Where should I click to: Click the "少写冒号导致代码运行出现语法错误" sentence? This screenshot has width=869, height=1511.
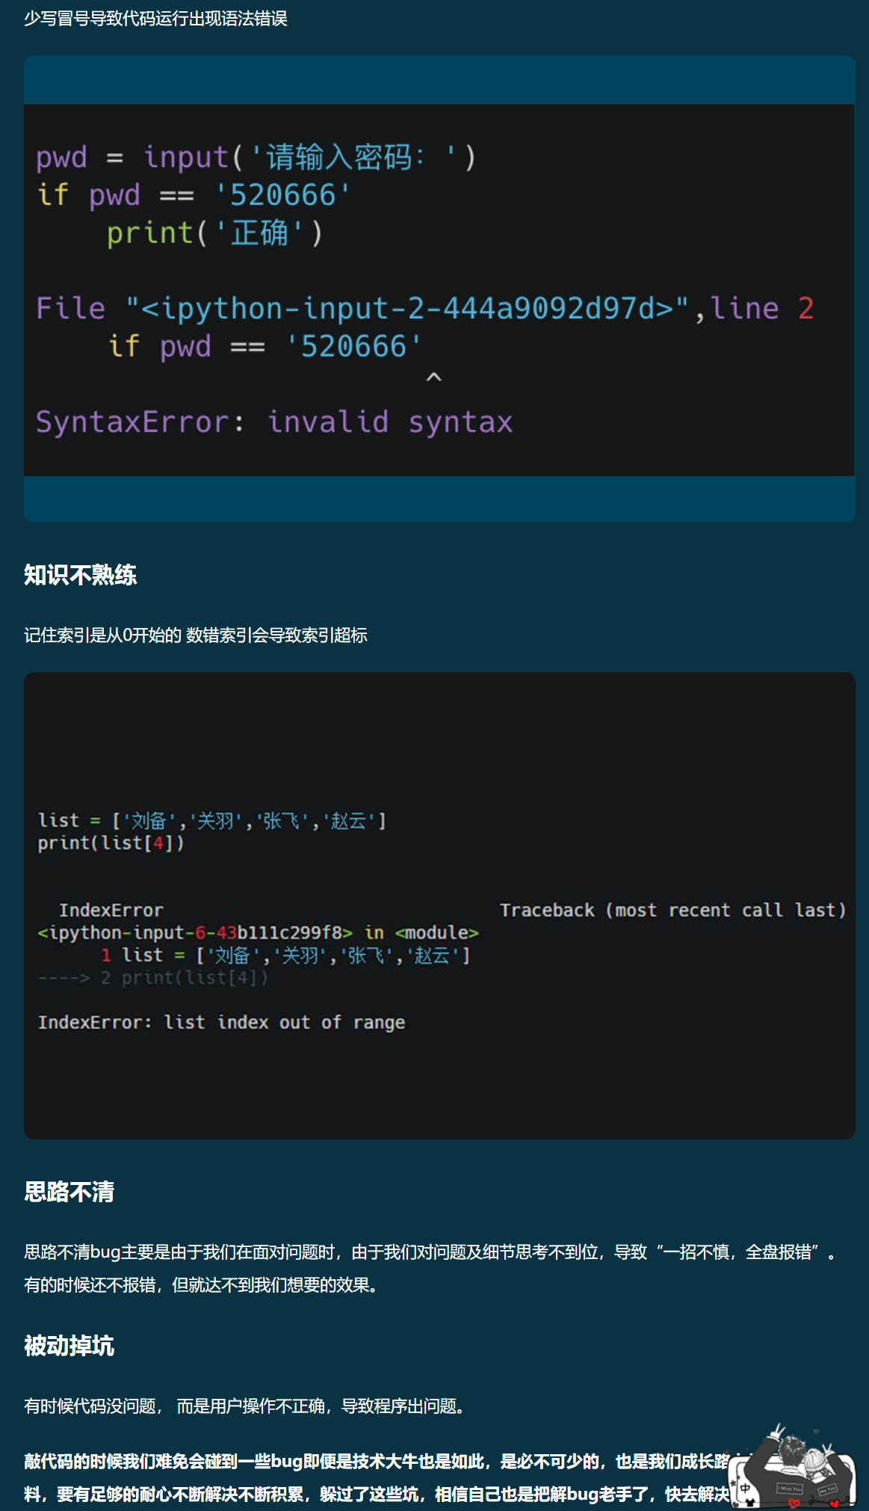(155, 18)
